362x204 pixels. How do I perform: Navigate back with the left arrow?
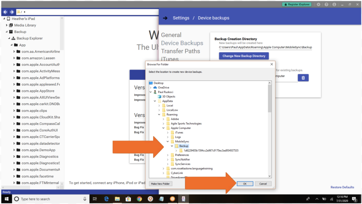click(x=5, y=12)
